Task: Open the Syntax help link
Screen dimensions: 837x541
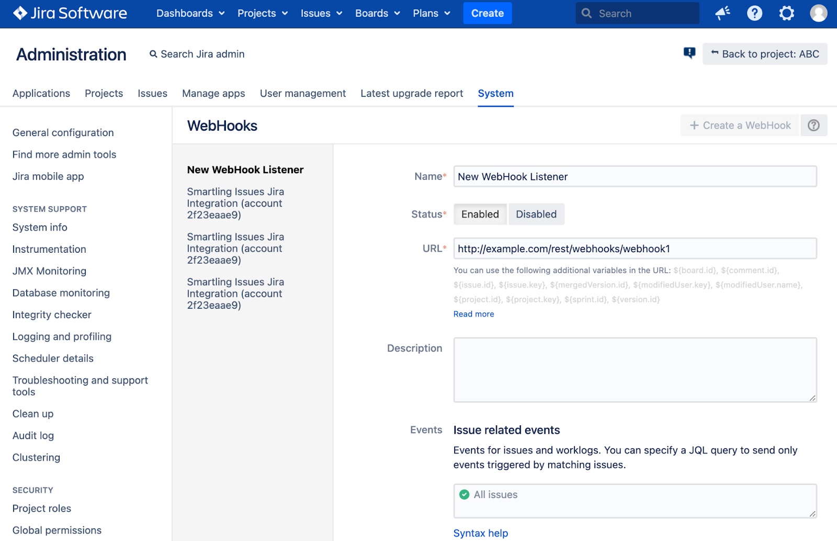Action: pos(480,533)
